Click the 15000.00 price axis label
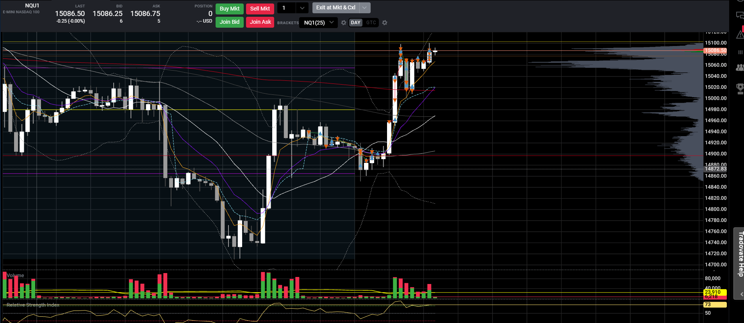 [x=715, y=98]
